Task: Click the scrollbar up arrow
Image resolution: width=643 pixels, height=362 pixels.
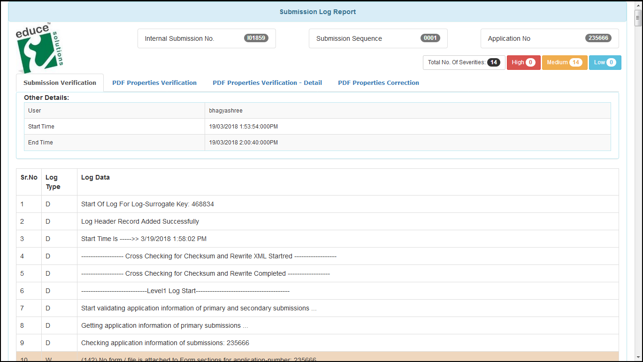Action: [638, 5]
